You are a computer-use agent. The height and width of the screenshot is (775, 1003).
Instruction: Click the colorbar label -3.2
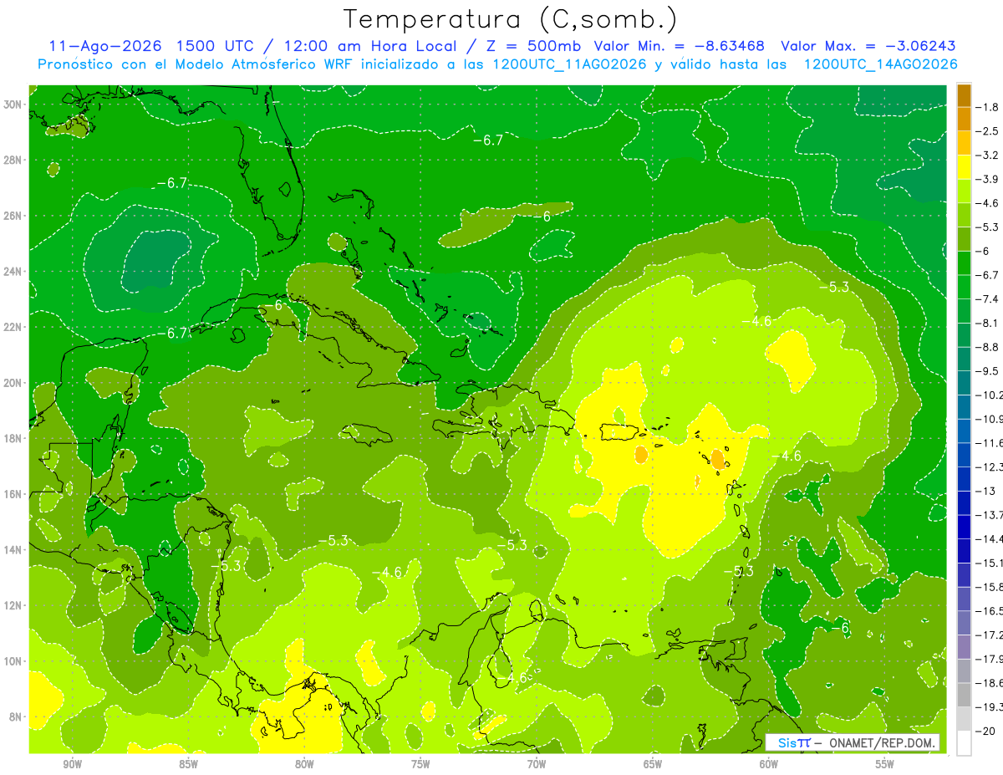987,156
